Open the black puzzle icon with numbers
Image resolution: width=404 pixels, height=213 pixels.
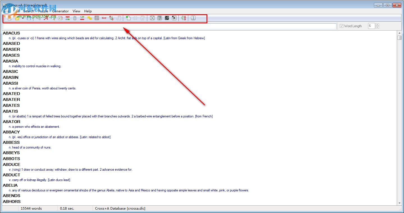(x=167, y=18)
